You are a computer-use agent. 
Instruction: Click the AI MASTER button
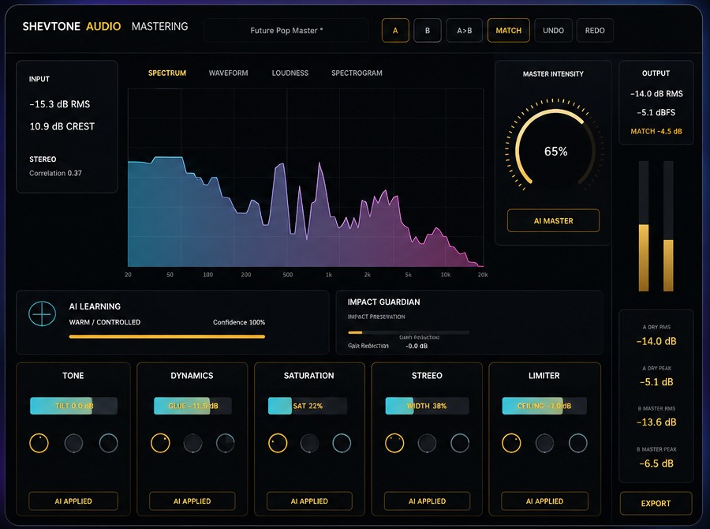click(553, 221)
